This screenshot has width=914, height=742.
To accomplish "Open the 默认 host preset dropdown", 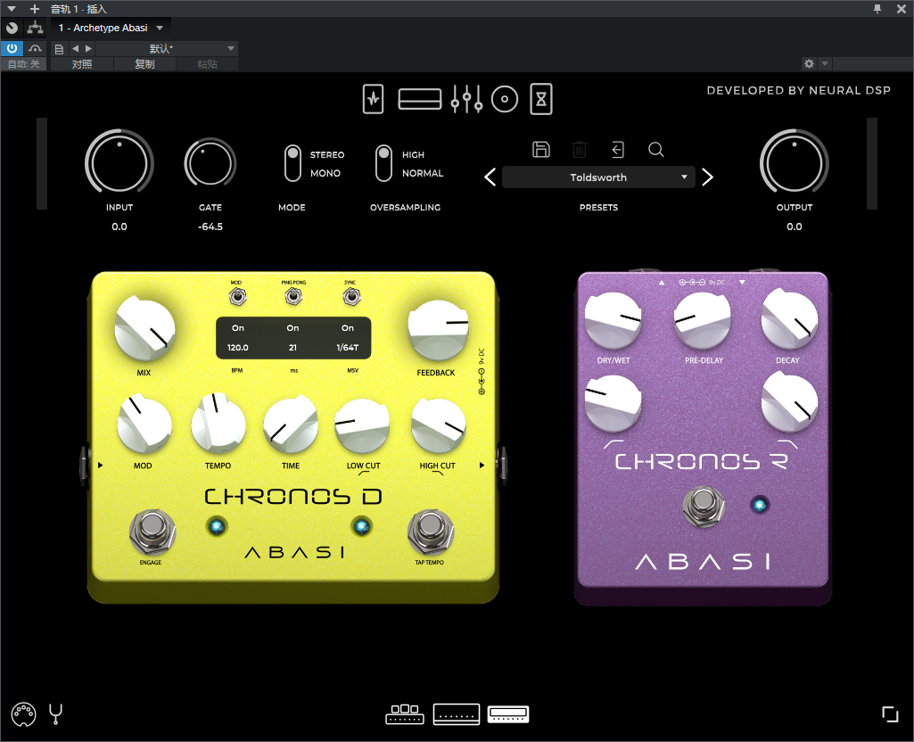I will pos(166,48).
